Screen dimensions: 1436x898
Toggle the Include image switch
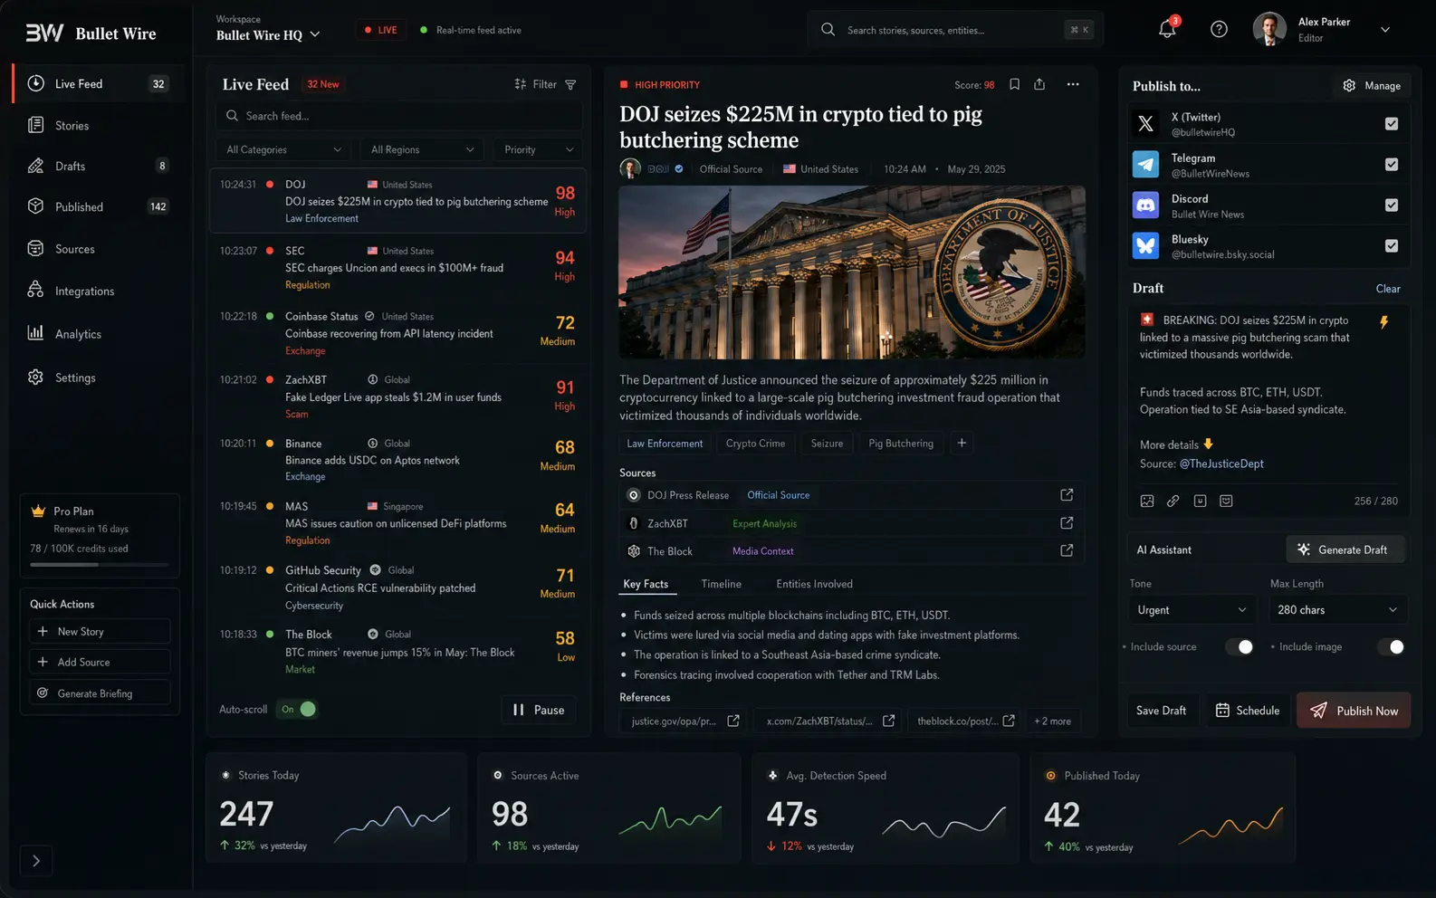1391,646
